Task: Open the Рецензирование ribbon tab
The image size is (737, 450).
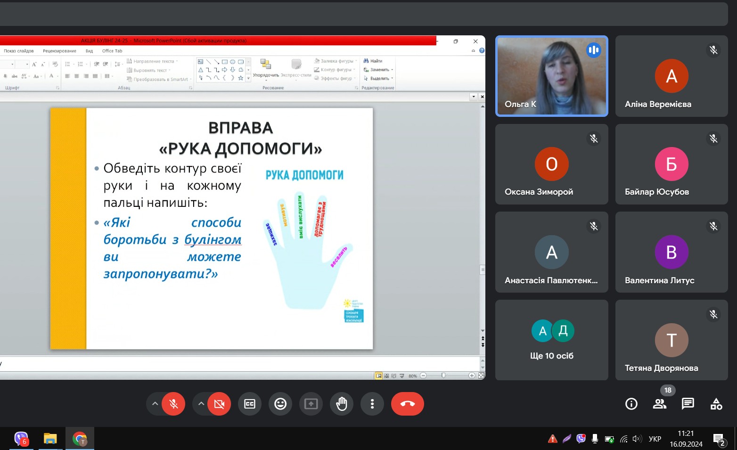Action: click(x=59, y=51)
